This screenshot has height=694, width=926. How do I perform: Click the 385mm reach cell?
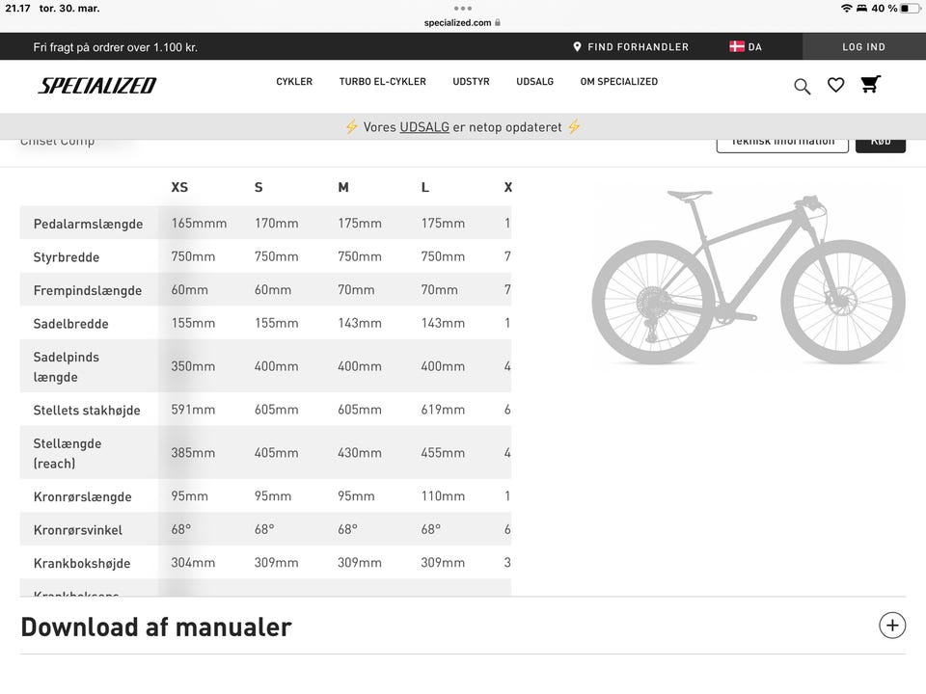pyautogui.click(x=193, y=453)
